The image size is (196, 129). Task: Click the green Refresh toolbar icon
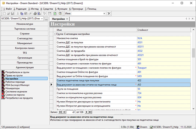55,14
